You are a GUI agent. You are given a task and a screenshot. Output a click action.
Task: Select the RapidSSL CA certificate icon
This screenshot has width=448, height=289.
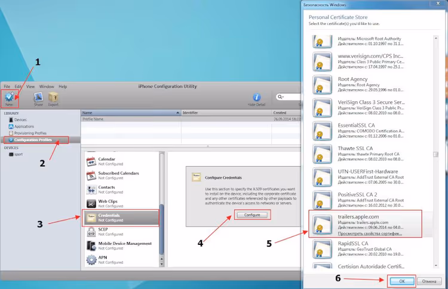click(x=323, y=249)
